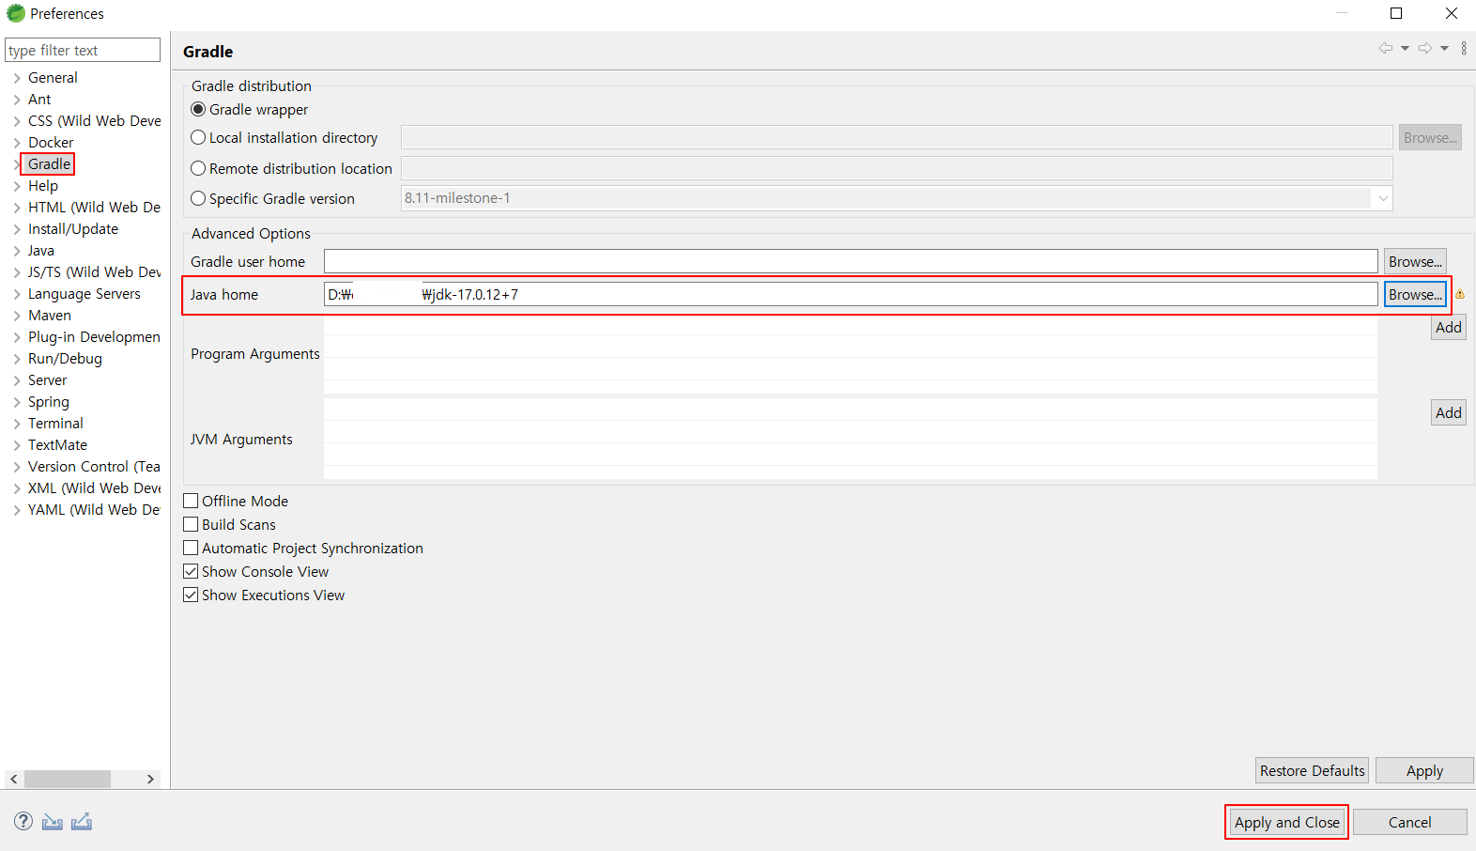The image size is (1476, 851).
Task: Click Add for JVM Arguments
Action: pos(1449,412)
